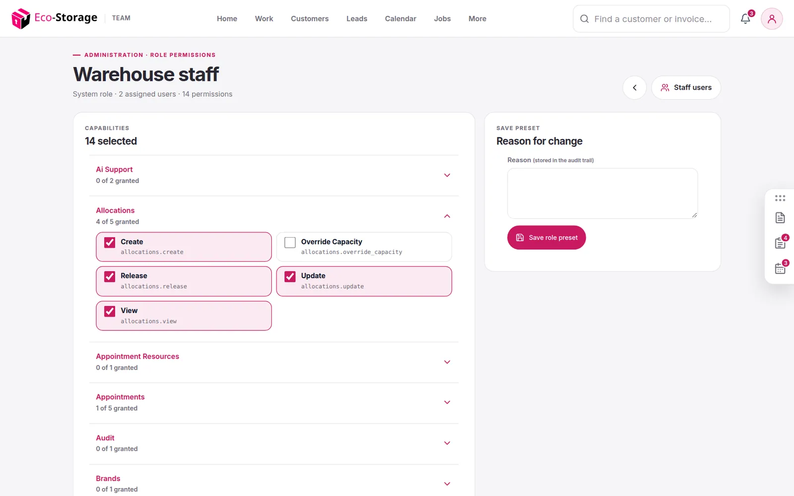Click the Administration · Role Permissions breadcrumb
The image size is (794, 496).
(x=150, y=55)
